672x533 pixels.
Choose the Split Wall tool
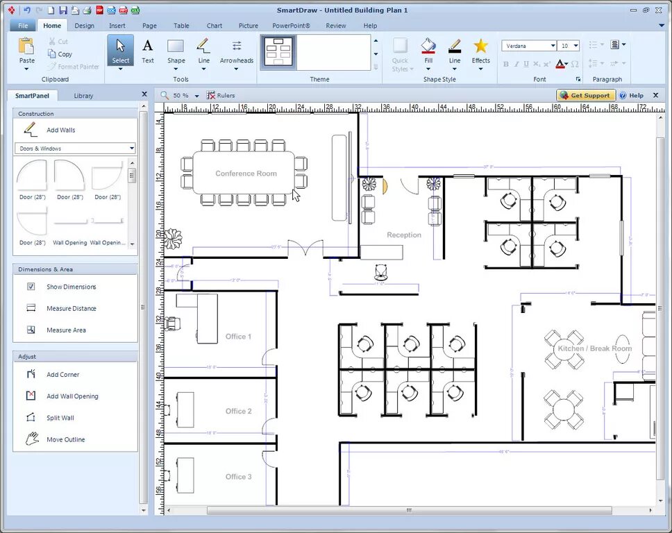pyautogui.click(x=50, y=418)
